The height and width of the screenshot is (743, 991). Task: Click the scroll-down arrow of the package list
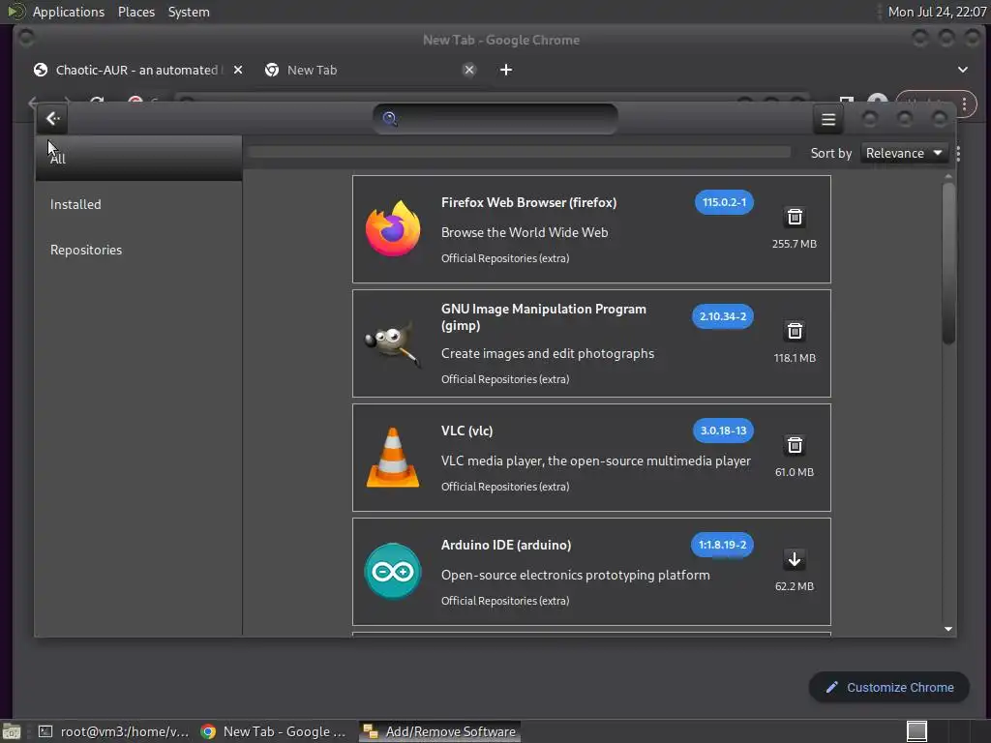(x=948, y=629)
